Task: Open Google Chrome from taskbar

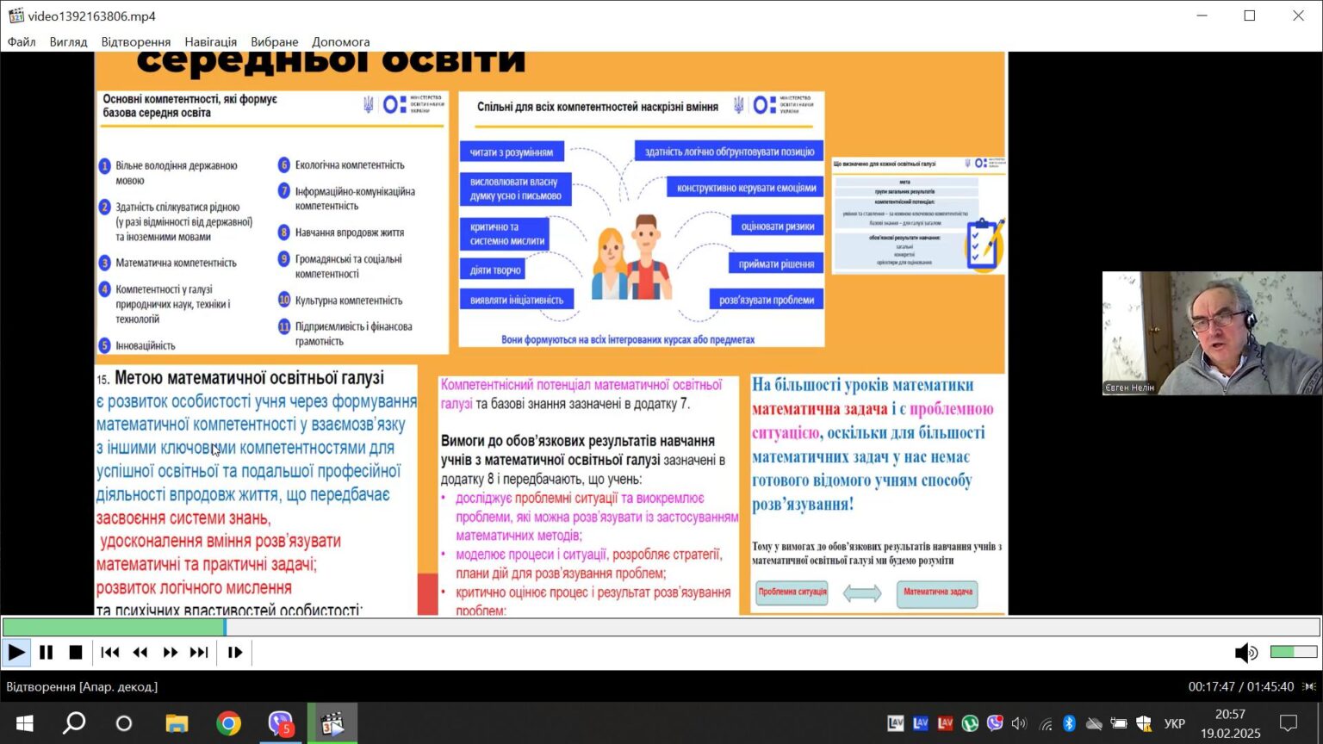Action: tap(228, 723)
